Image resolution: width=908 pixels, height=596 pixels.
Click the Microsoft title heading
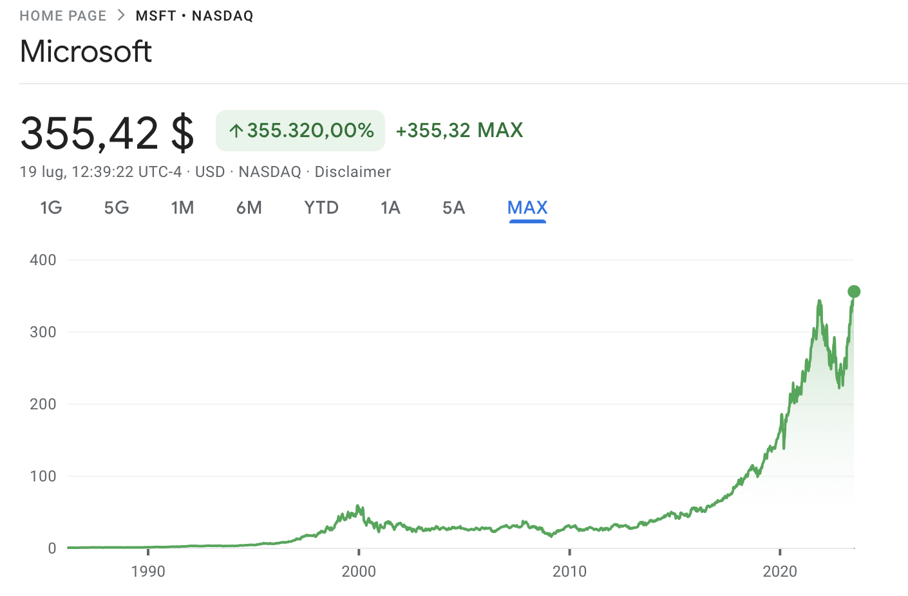pos(86,51)
